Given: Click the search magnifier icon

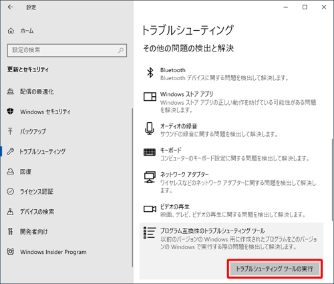Looking at the screenshot, I should (121, 50).
